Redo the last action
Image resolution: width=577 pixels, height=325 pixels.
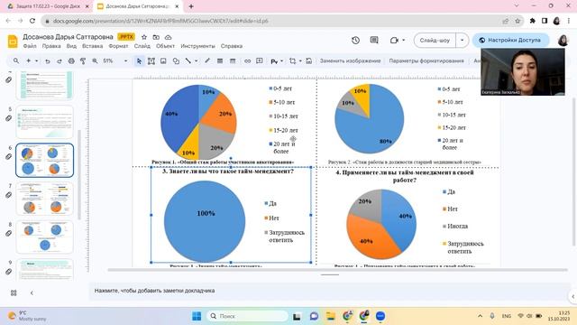coord(60,61)
